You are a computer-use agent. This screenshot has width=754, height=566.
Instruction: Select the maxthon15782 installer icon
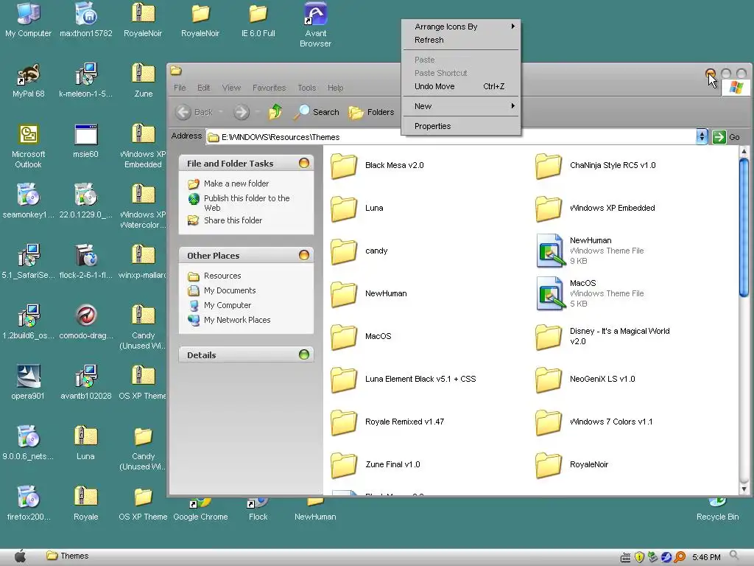pos(85,20)
